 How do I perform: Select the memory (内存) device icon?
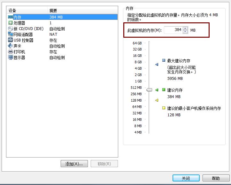pyautogui.click(x=11, y=17)
